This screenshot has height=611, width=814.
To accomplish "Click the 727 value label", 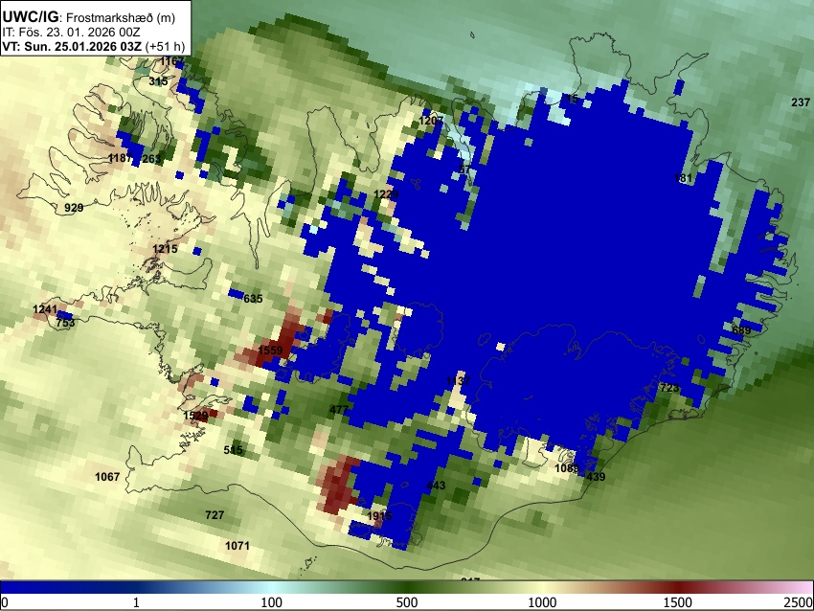I will pos(215,515).
